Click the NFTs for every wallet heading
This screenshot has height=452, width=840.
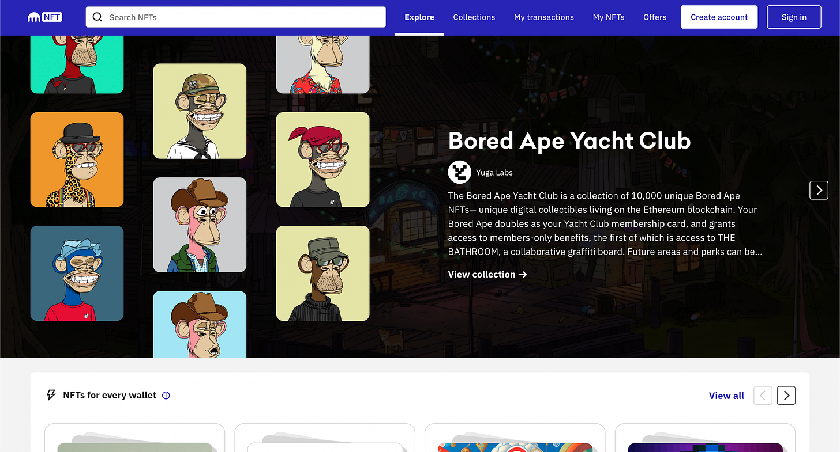point(110,396)
